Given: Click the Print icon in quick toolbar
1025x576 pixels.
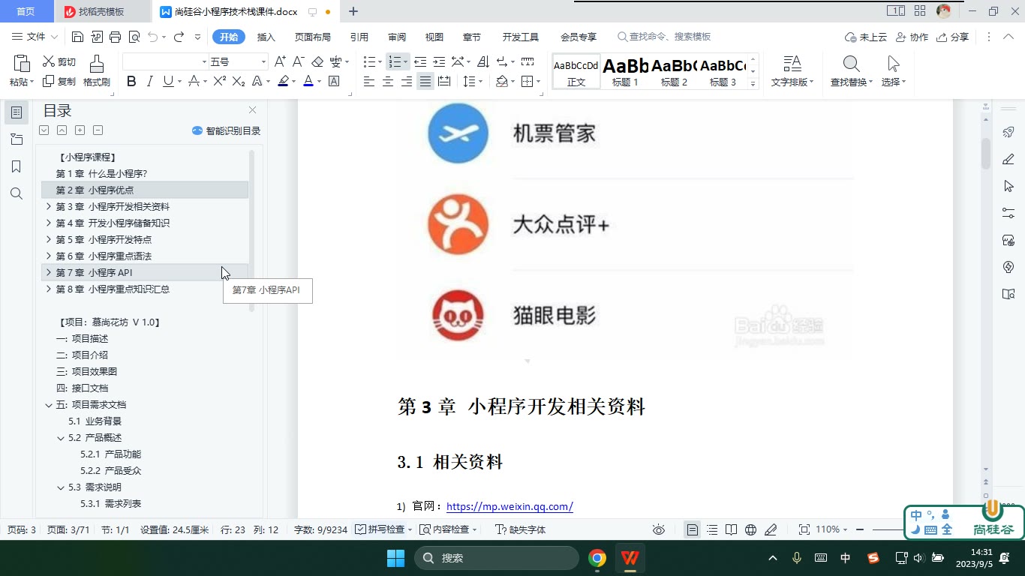Looking at the screenshot, I should [115, 37].
